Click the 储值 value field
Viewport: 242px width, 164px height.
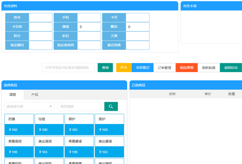(x=89, y=26)
